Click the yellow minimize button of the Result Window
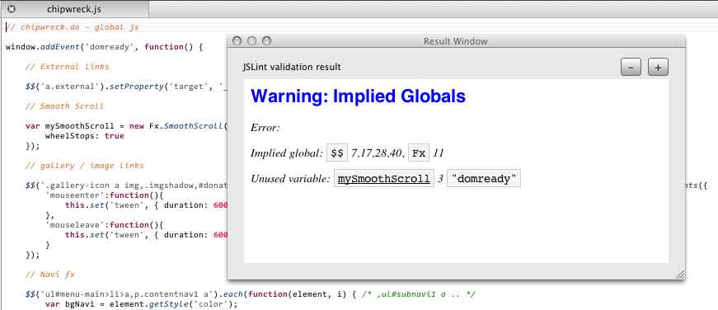 point(251,41)
